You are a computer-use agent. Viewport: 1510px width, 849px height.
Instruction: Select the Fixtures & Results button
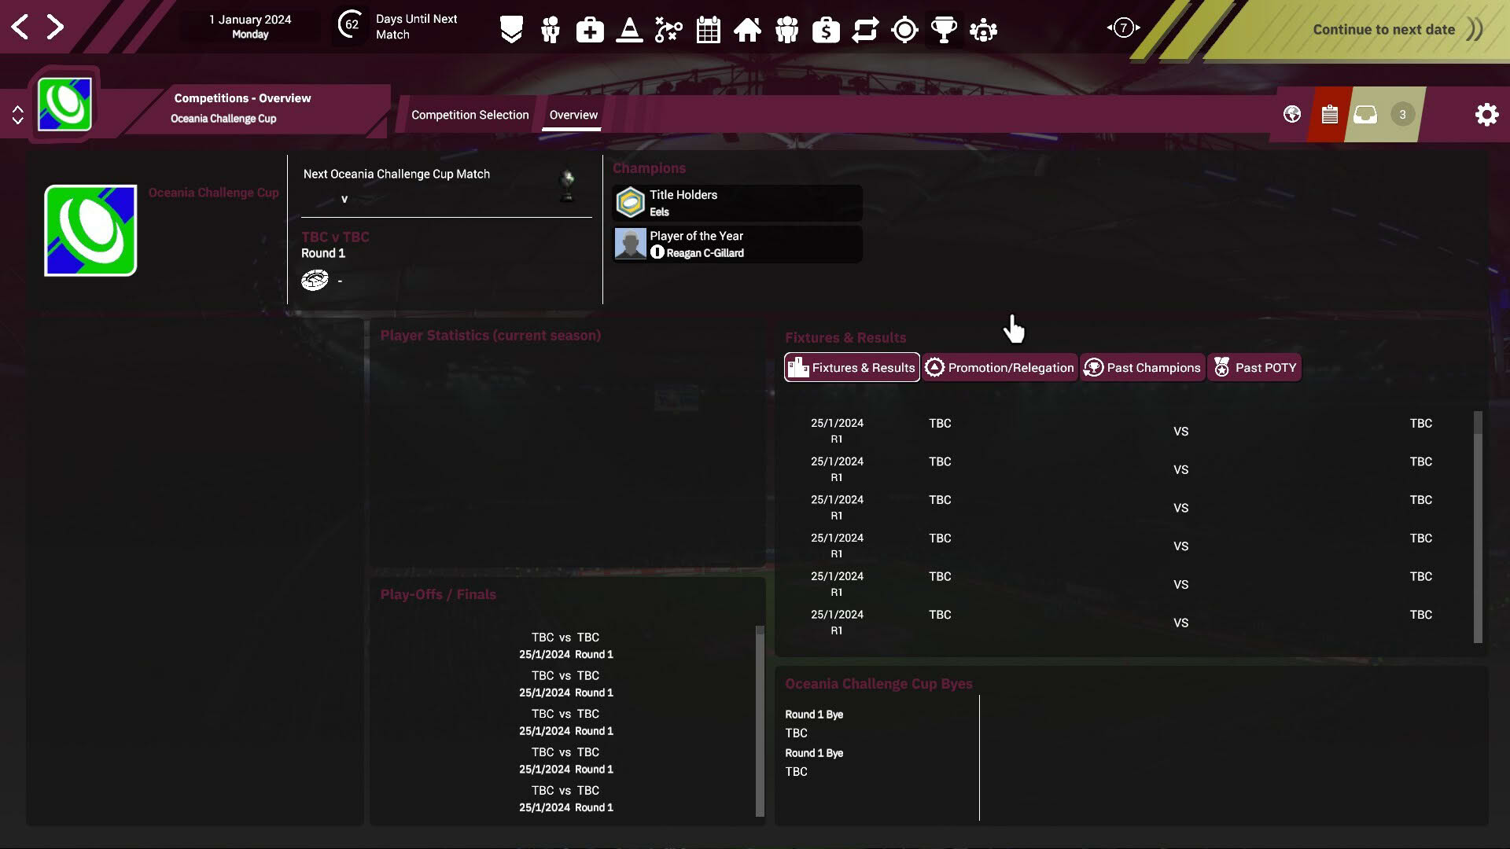click(852, 367)
